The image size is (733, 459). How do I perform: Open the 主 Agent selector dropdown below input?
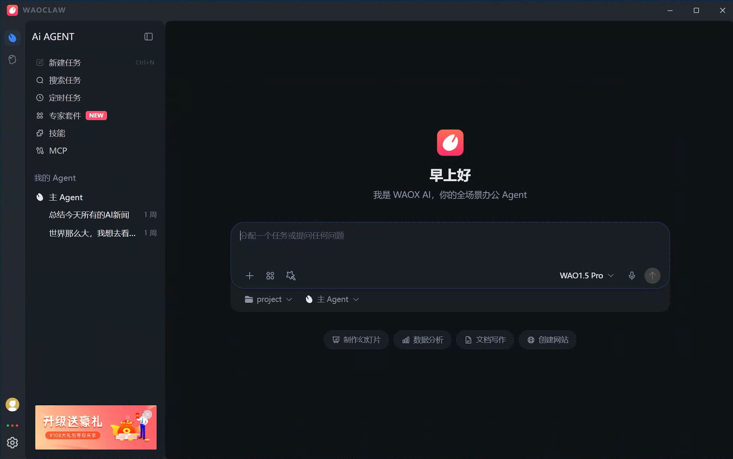(x=332, y=300)
